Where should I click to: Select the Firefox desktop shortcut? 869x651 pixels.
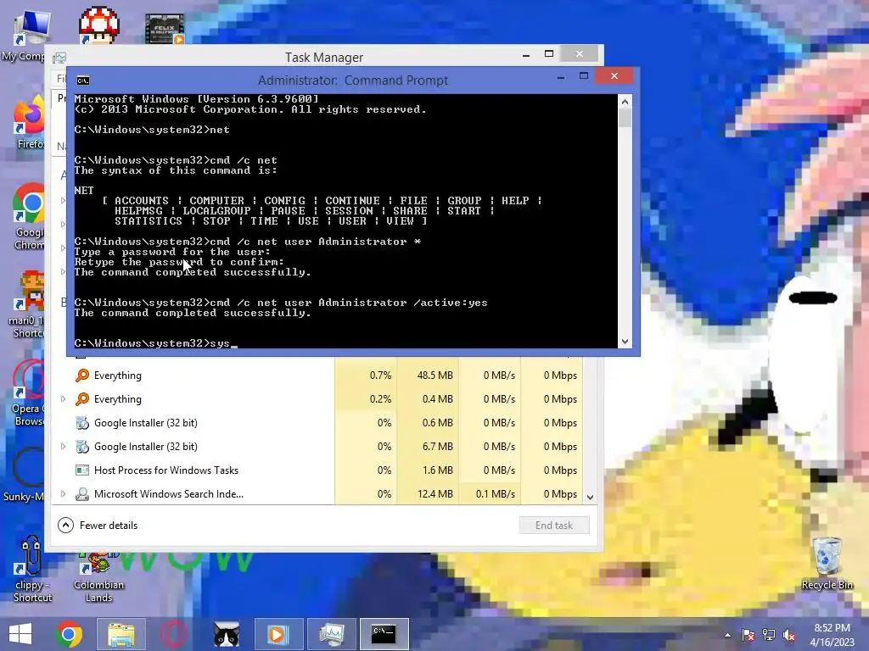click(x=30, y=123)
